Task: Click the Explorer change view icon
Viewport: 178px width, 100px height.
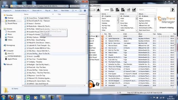Action: [x=73, y=11]
